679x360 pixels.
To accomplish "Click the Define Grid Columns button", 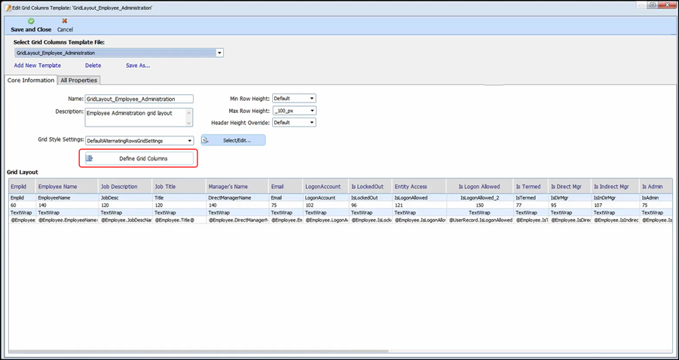I will 138,158.
